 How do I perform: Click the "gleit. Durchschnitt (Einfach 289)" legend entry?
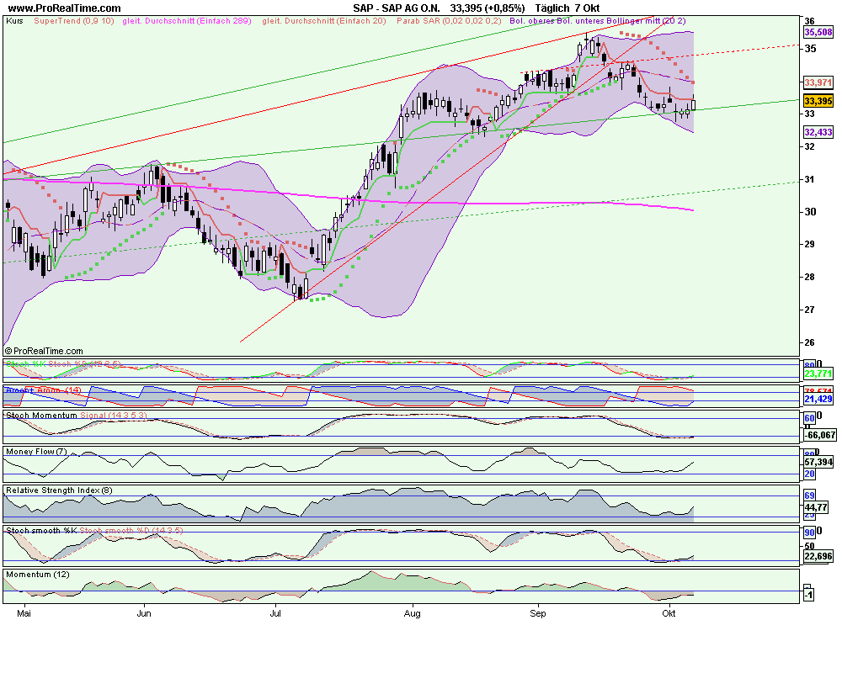coord(187,21)
